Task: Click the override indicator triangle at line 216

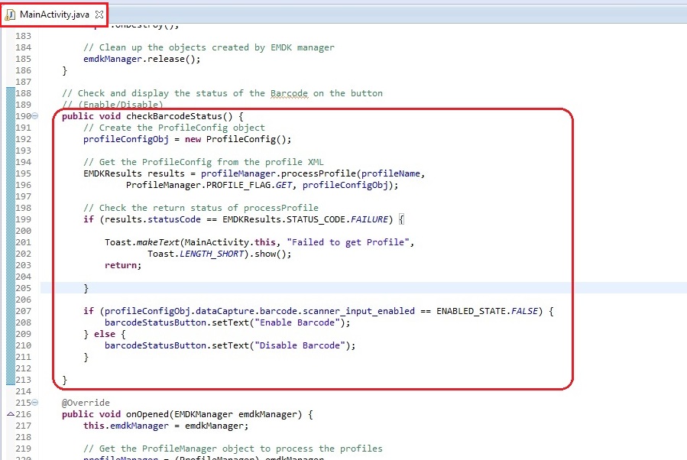Action: point(9,414)
